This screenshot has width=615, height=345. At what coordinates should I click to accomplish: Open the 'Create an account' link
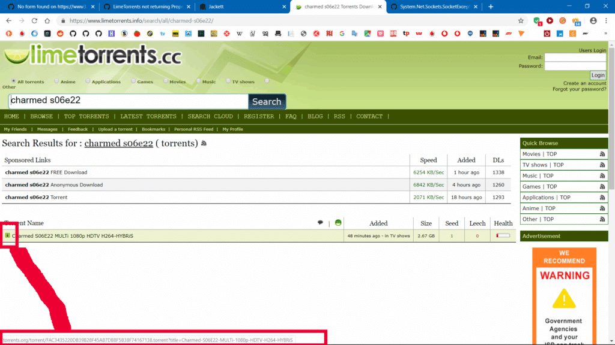click(x=584, y=83)
